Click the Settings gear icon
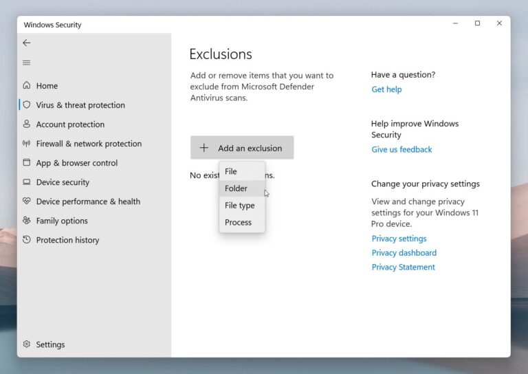Viewport: 528px width, 374px height. coord(27,344)
